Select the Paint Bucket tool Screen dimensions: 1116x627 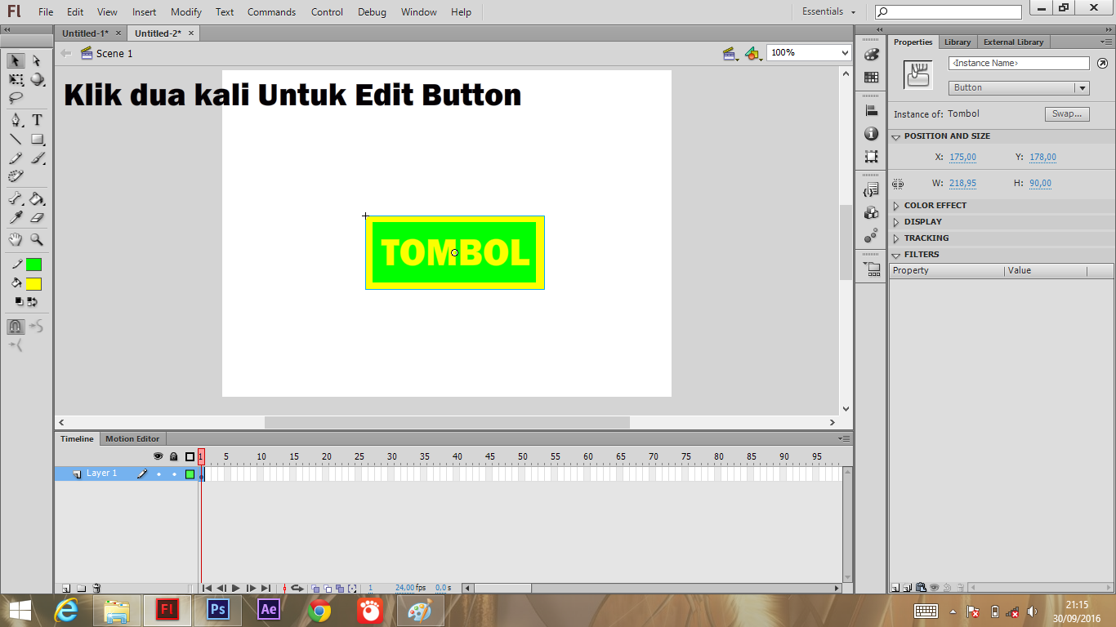(37, 198)
